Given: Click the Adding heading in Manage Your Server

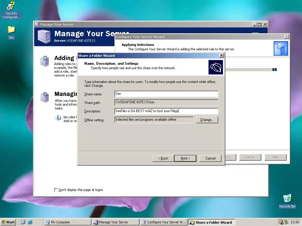Looking at the screenshot, I should tap(64, 58).
